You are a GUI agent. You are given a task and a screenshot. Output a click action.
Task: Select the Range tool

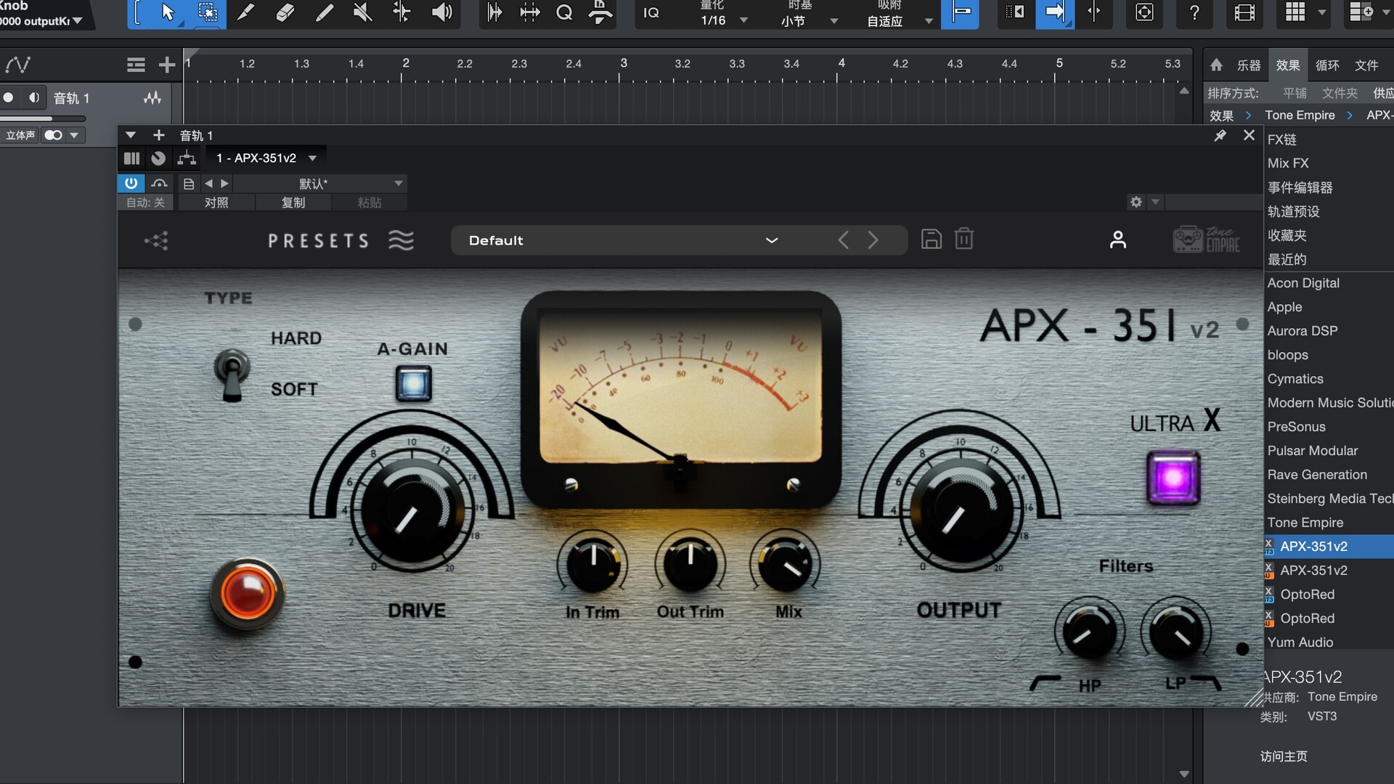point(208,13)
